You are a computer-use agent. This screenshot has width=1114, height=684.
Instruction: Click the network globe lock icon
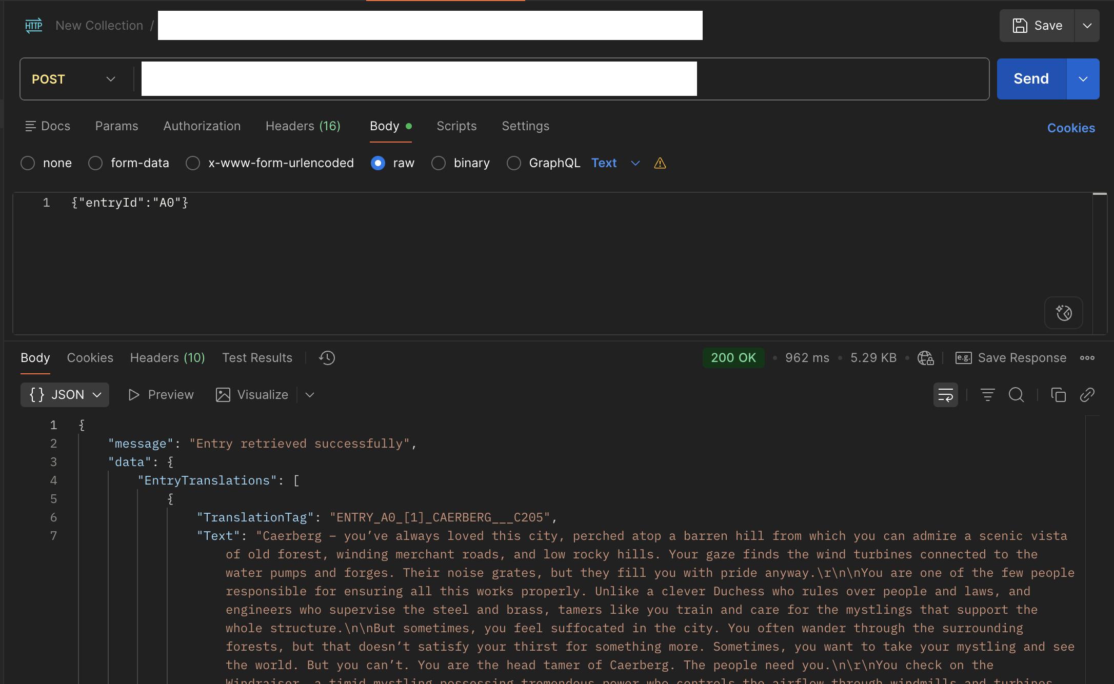[925, 358]
